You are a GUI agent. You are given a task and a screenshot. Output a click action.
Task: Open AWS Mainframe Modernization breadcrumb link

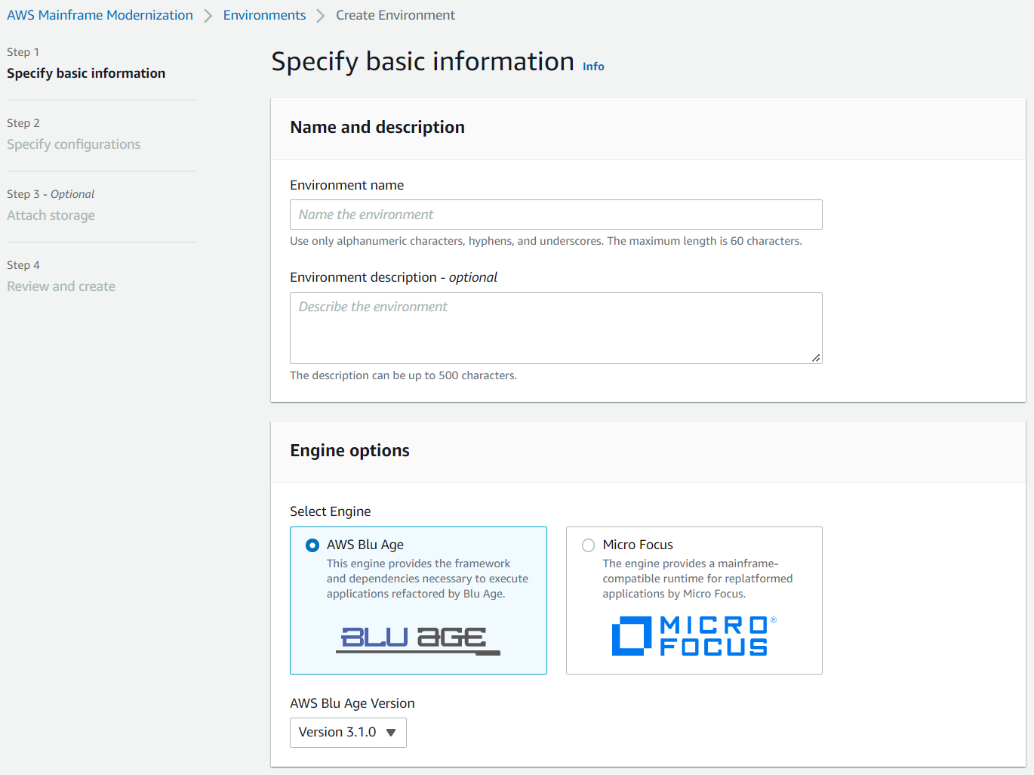click(100, 15)
